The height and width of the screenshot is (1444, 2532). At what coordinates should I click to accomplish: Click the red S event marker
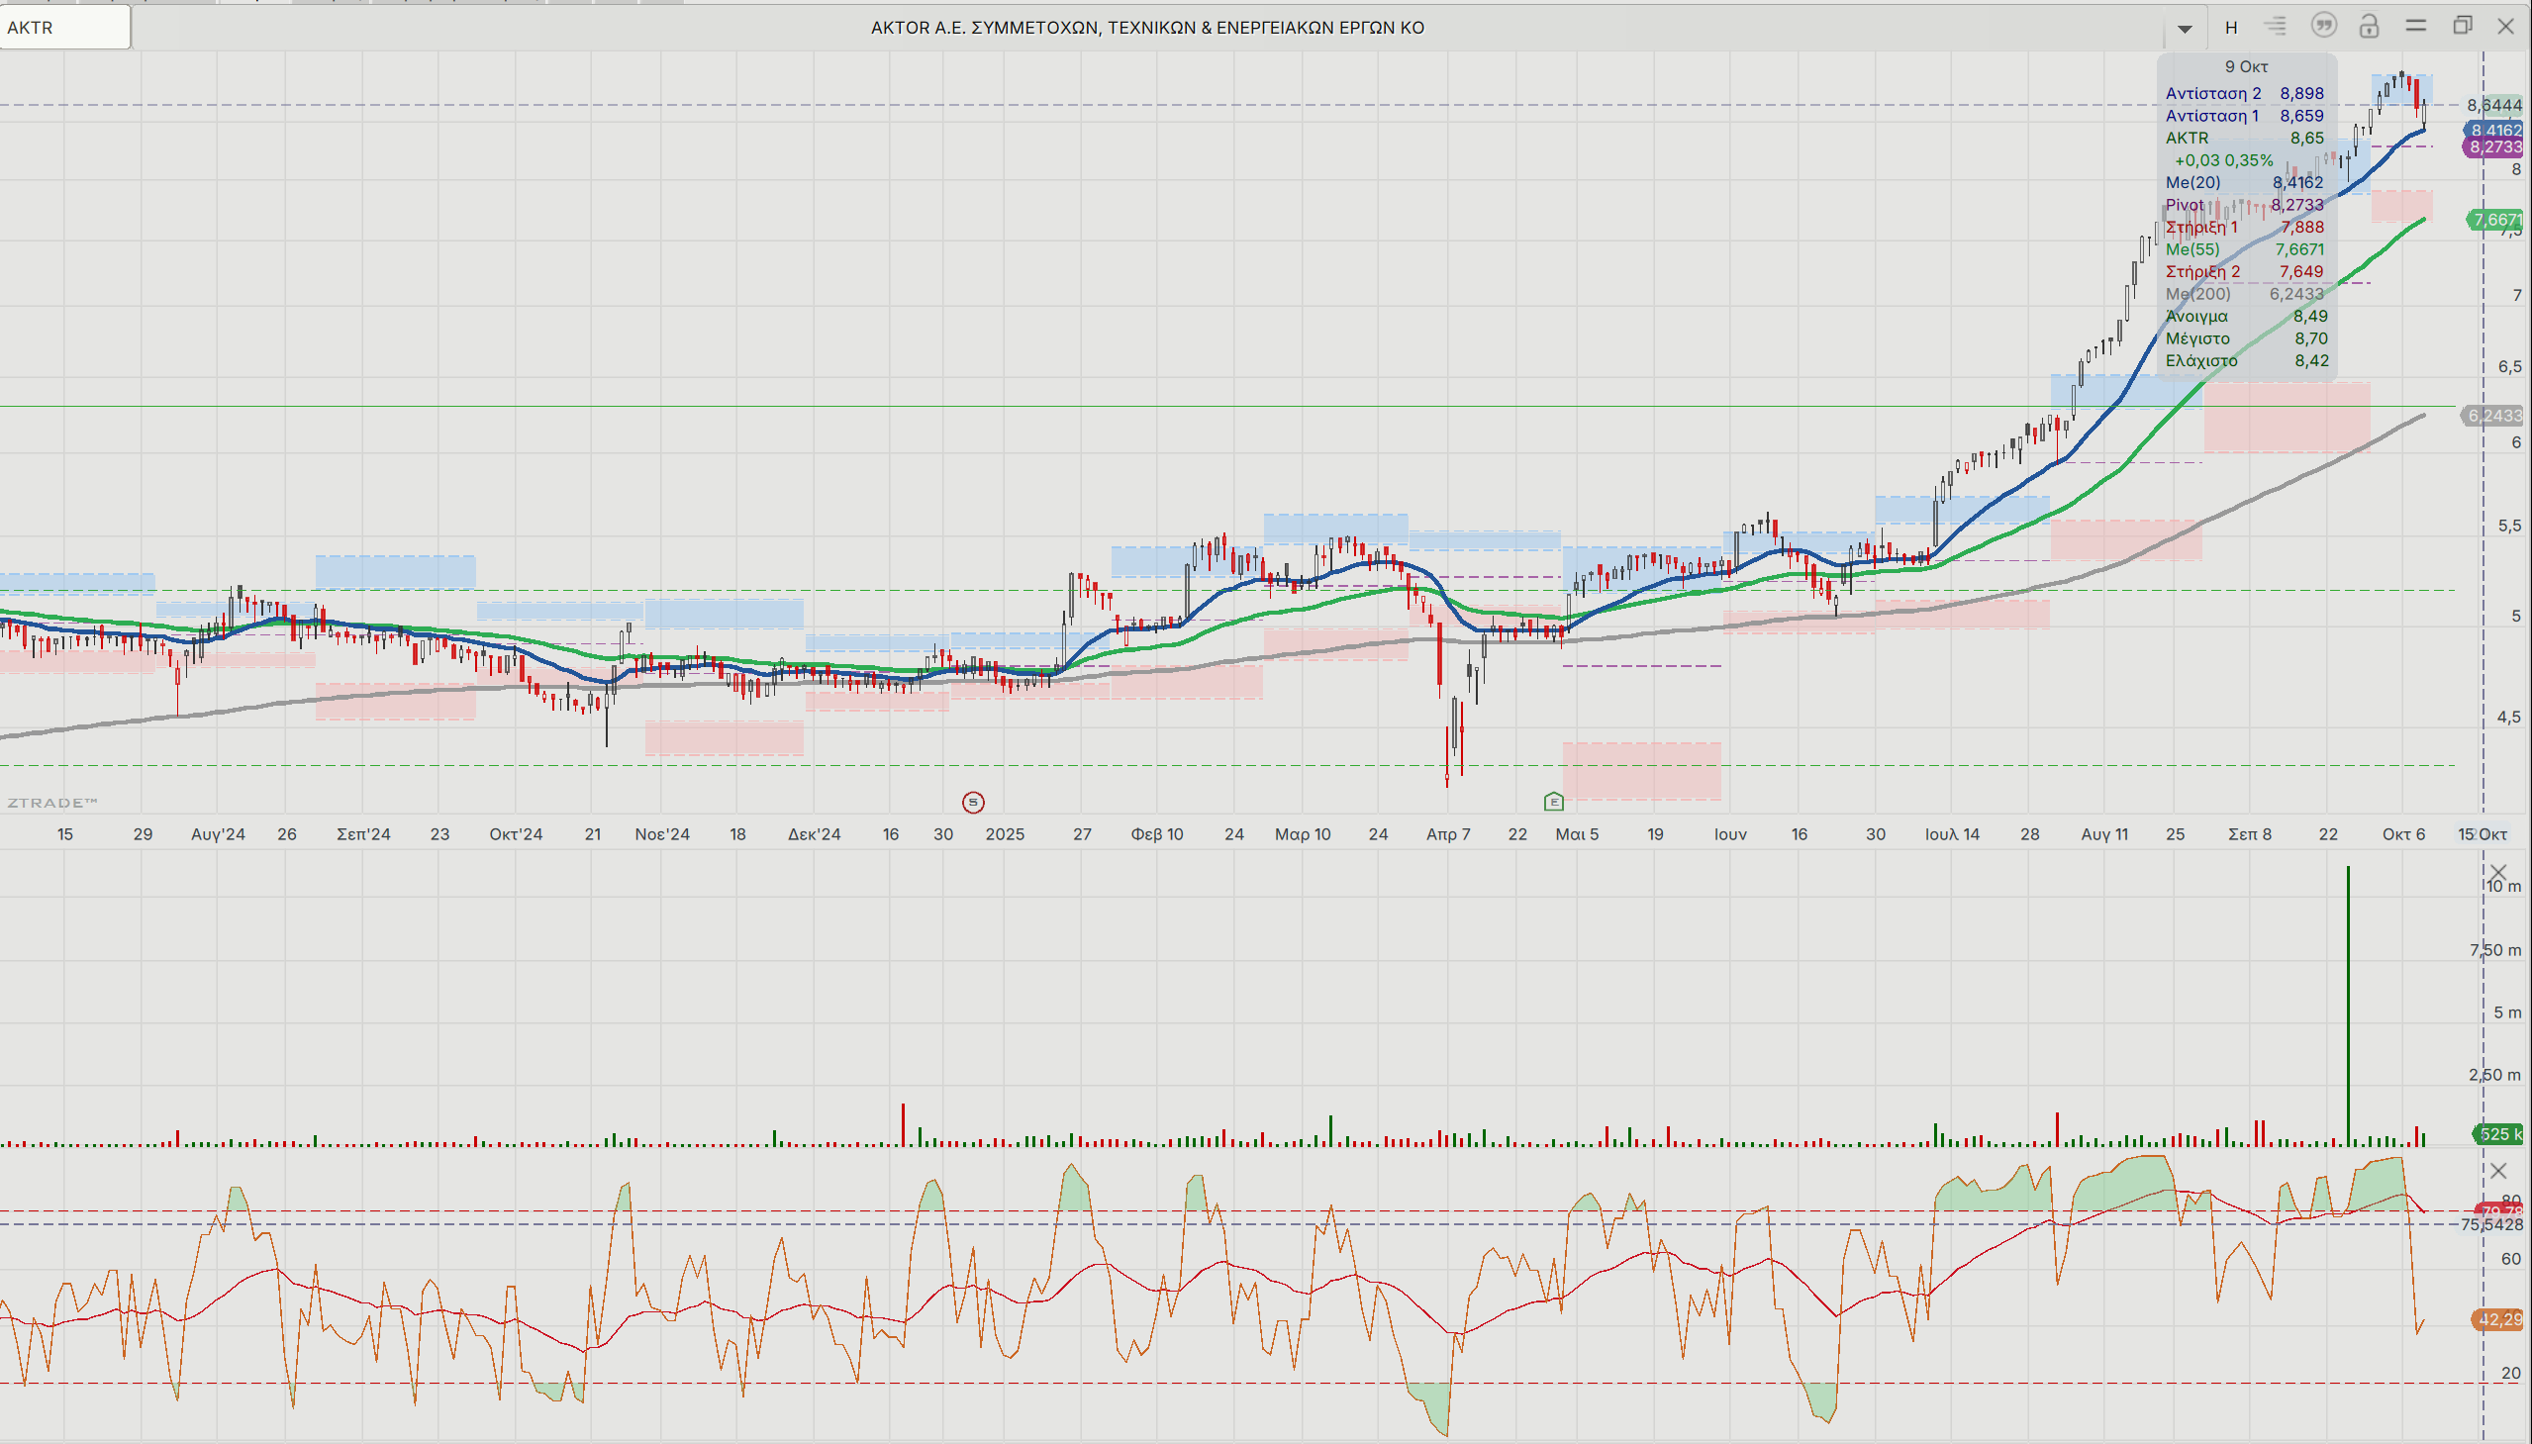(973, 803)
